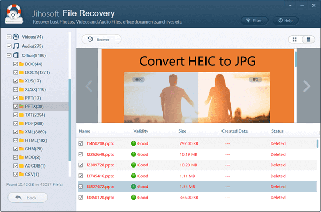
Task: Select the Office(8196) category
Action: click(34, 55)
